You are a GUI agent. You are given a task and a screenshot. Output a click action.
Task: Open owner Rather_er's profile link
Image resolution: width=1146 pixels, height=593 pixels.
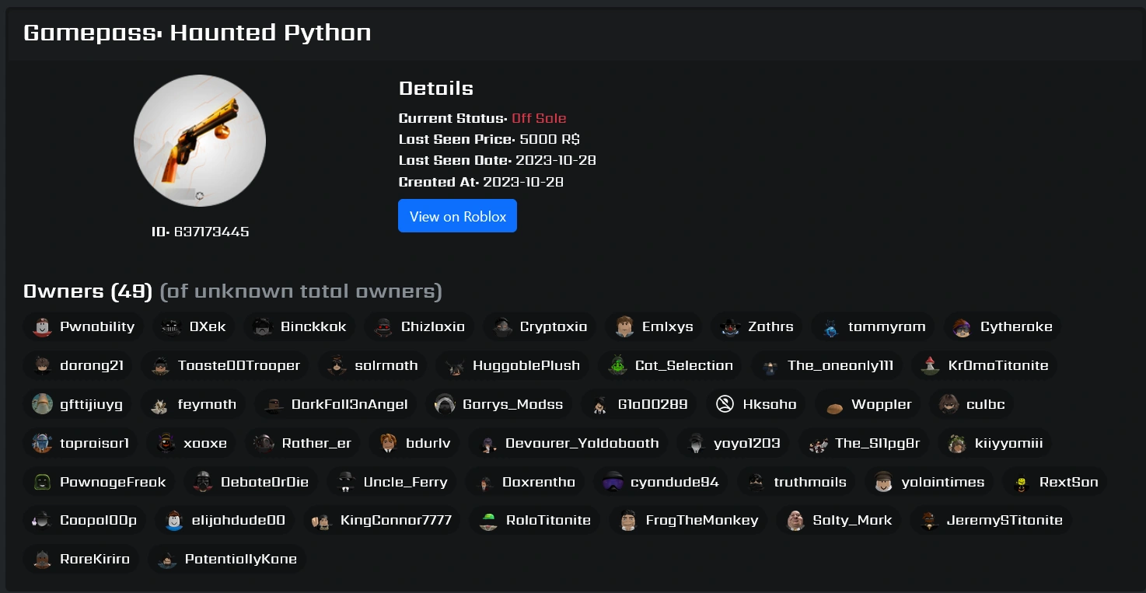(x=302, y=443)
